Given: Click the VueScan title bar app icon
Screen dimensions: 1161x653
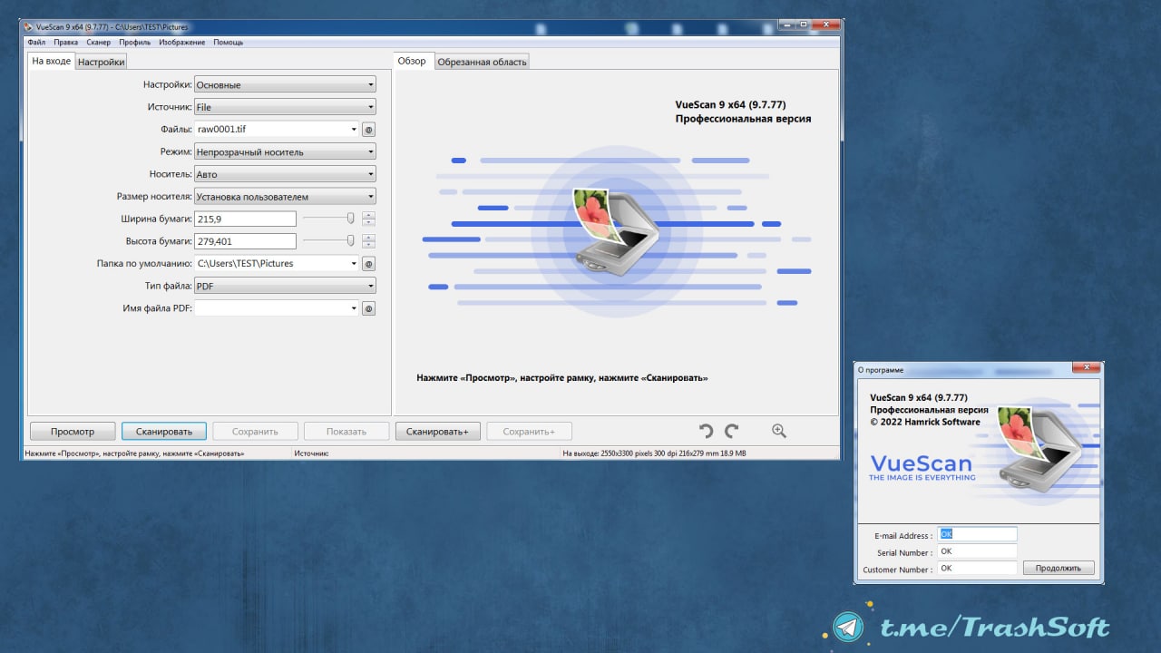Looking at the screenshot, I should (x=27, y=27).
